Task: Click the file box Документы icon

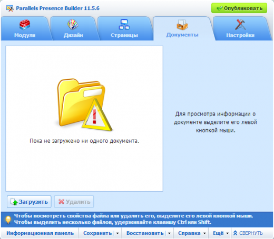Action: coord(182,24)
